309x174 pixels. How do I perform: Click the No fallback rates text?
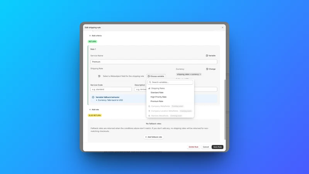click(x=153, y=124)
